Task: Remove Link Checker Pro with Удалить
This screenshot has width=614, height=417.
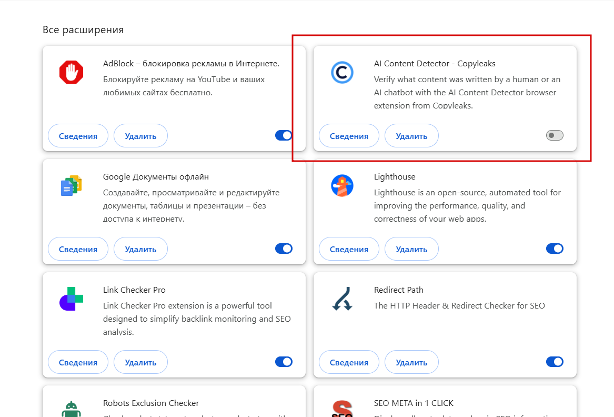Action: [x=140, y=362]
